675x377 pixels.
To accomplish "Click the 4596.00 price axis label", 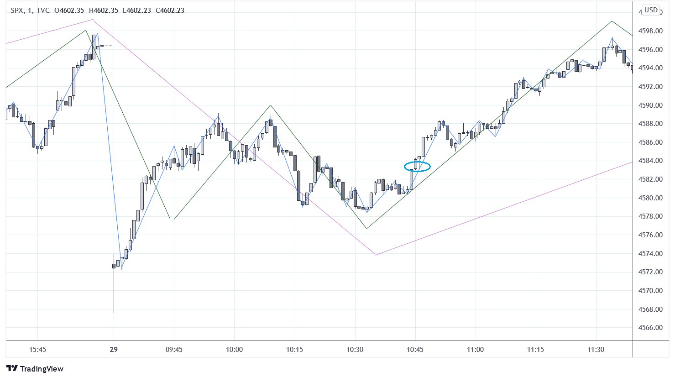I will pyautogui.click(x=651, y=50).
